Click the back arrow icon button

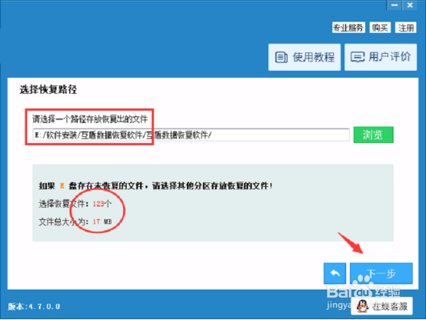click(x=334, y=273)
